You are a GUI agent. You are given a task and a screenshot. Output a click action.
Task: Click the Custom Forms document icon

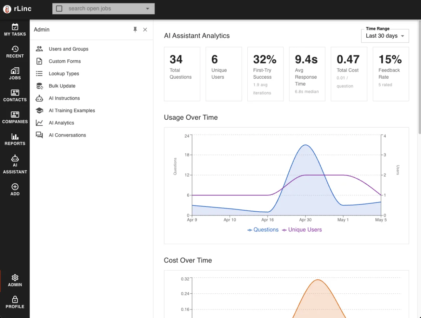(x=39, y=61)
